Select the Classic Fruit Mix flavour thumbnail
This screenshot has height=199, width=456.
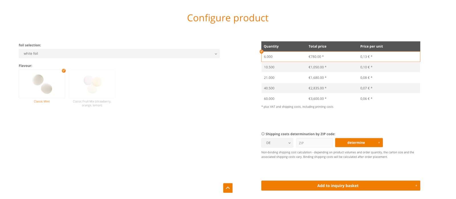92,84
